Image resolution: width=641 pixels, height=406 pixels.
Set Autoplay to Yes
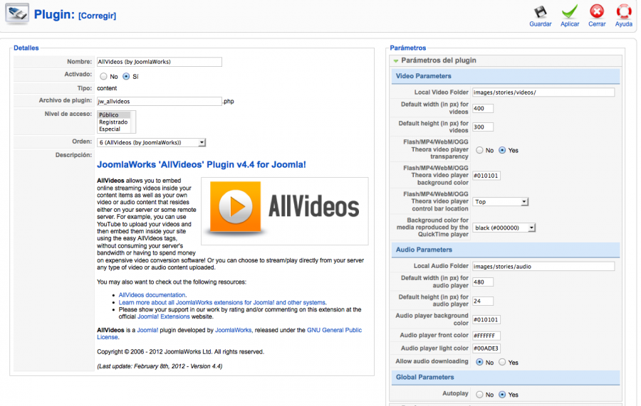[502, 395]
